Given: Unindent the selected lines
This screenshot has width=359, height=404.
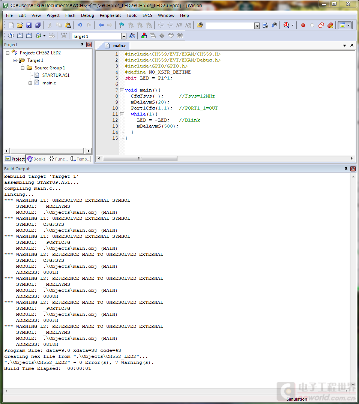Looking at the screenshot, I should tap(170, 25).
